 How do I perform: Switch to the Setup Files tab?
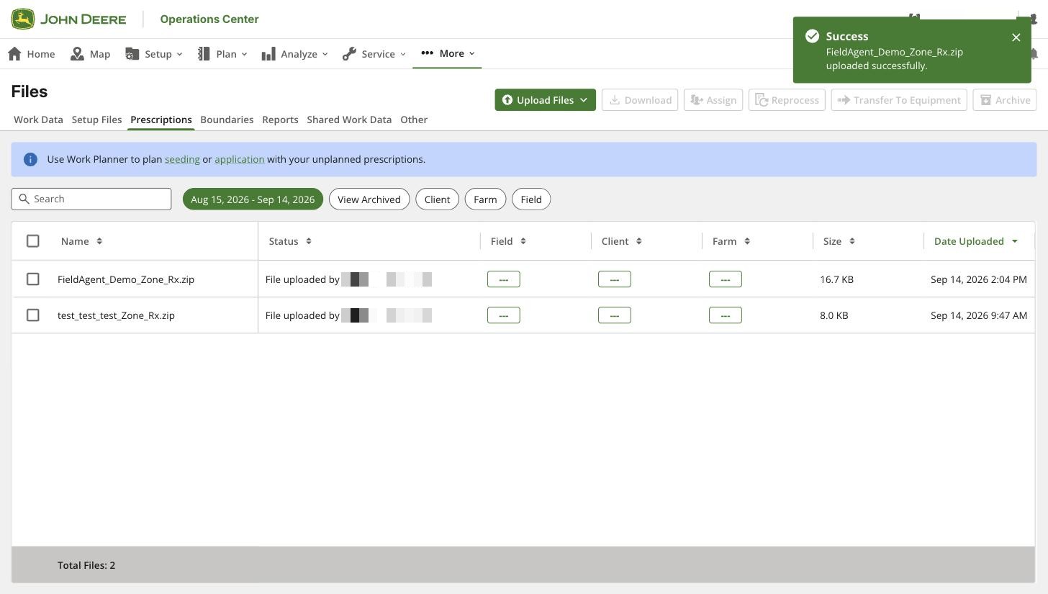[x=96, y=120]
